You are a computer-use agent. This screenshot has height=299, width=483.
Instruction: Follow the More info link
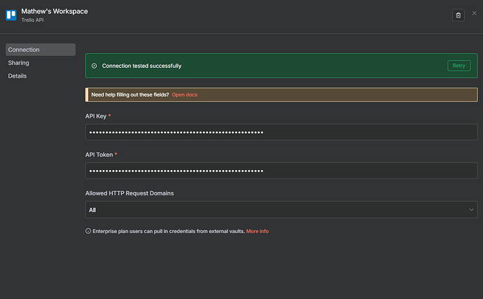click(x=257, y=231)
